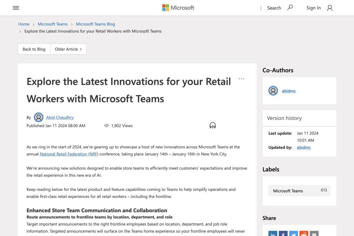Screen dimensions: 354x236
Task: Click the Sign In link
Action: pyautogui.click(x=314, y=8)
